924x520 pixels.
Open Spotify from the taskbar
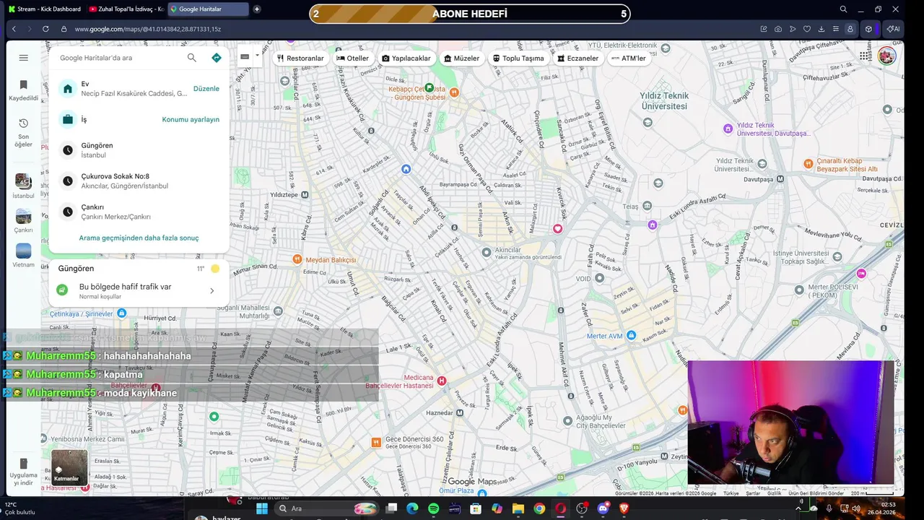[x=433, y=508]
